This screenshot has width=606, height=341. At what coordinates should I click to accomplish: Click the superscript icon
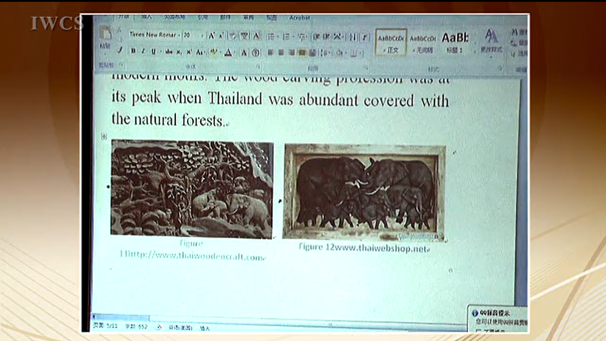190,52
